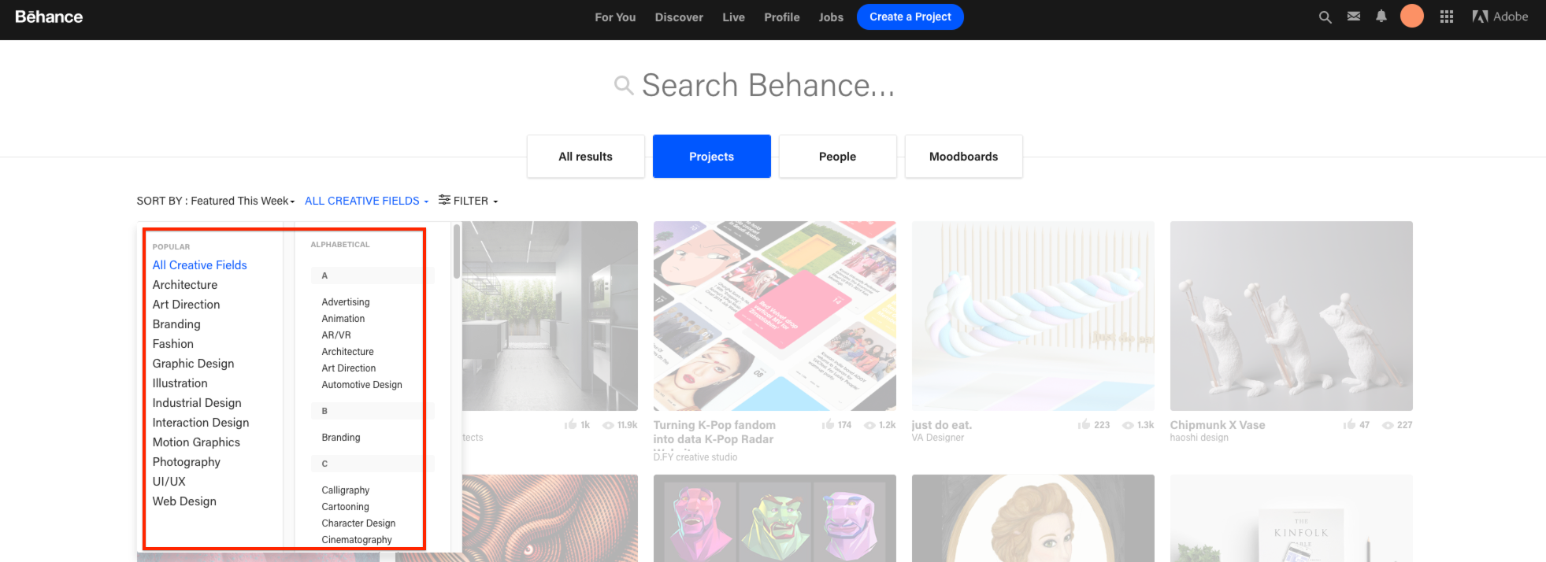Open the Chipmunk X Vase title link
The height and width of the screenshot is (562, 1546).
(1218, 425)
